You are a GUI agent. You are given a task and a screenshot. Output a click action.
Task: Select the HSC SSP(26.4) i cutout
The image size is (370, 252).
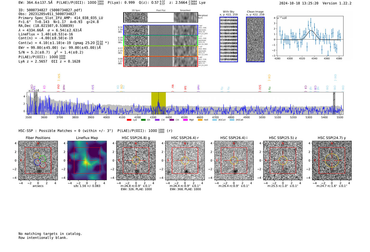(234, 160)
